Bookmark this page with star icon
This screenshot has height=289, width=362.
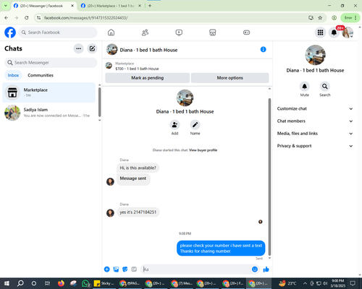[320, 17]
